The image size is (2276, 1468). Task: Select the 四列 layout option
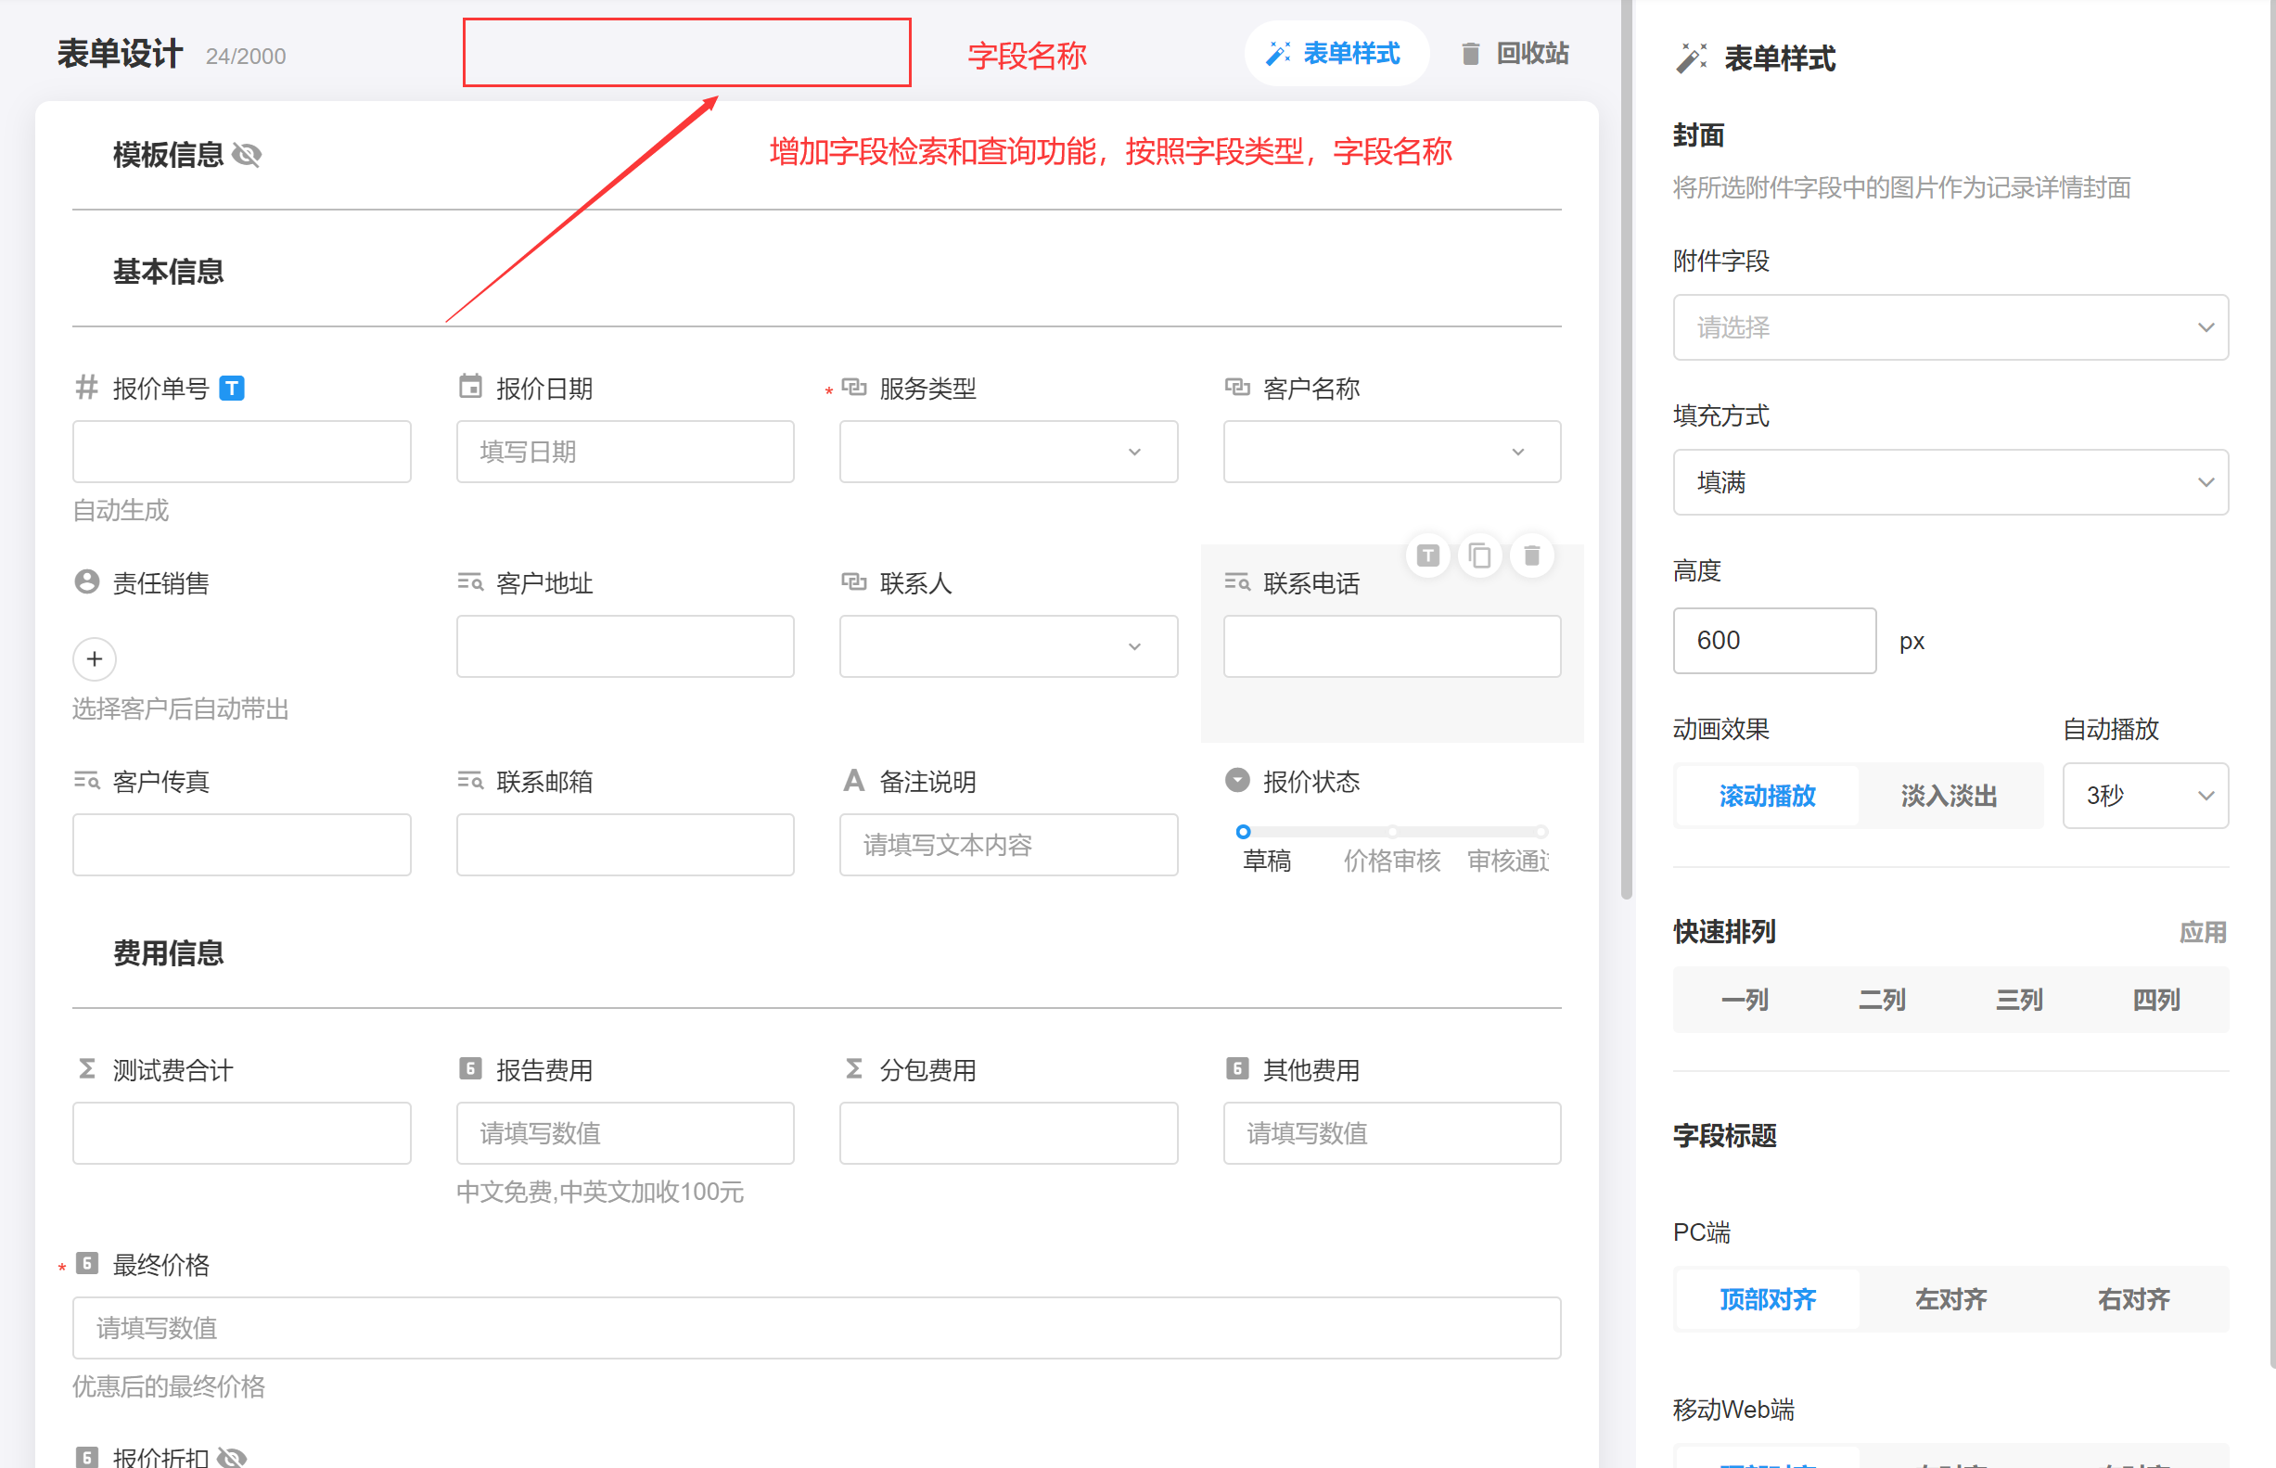tap(2156, 1000)
